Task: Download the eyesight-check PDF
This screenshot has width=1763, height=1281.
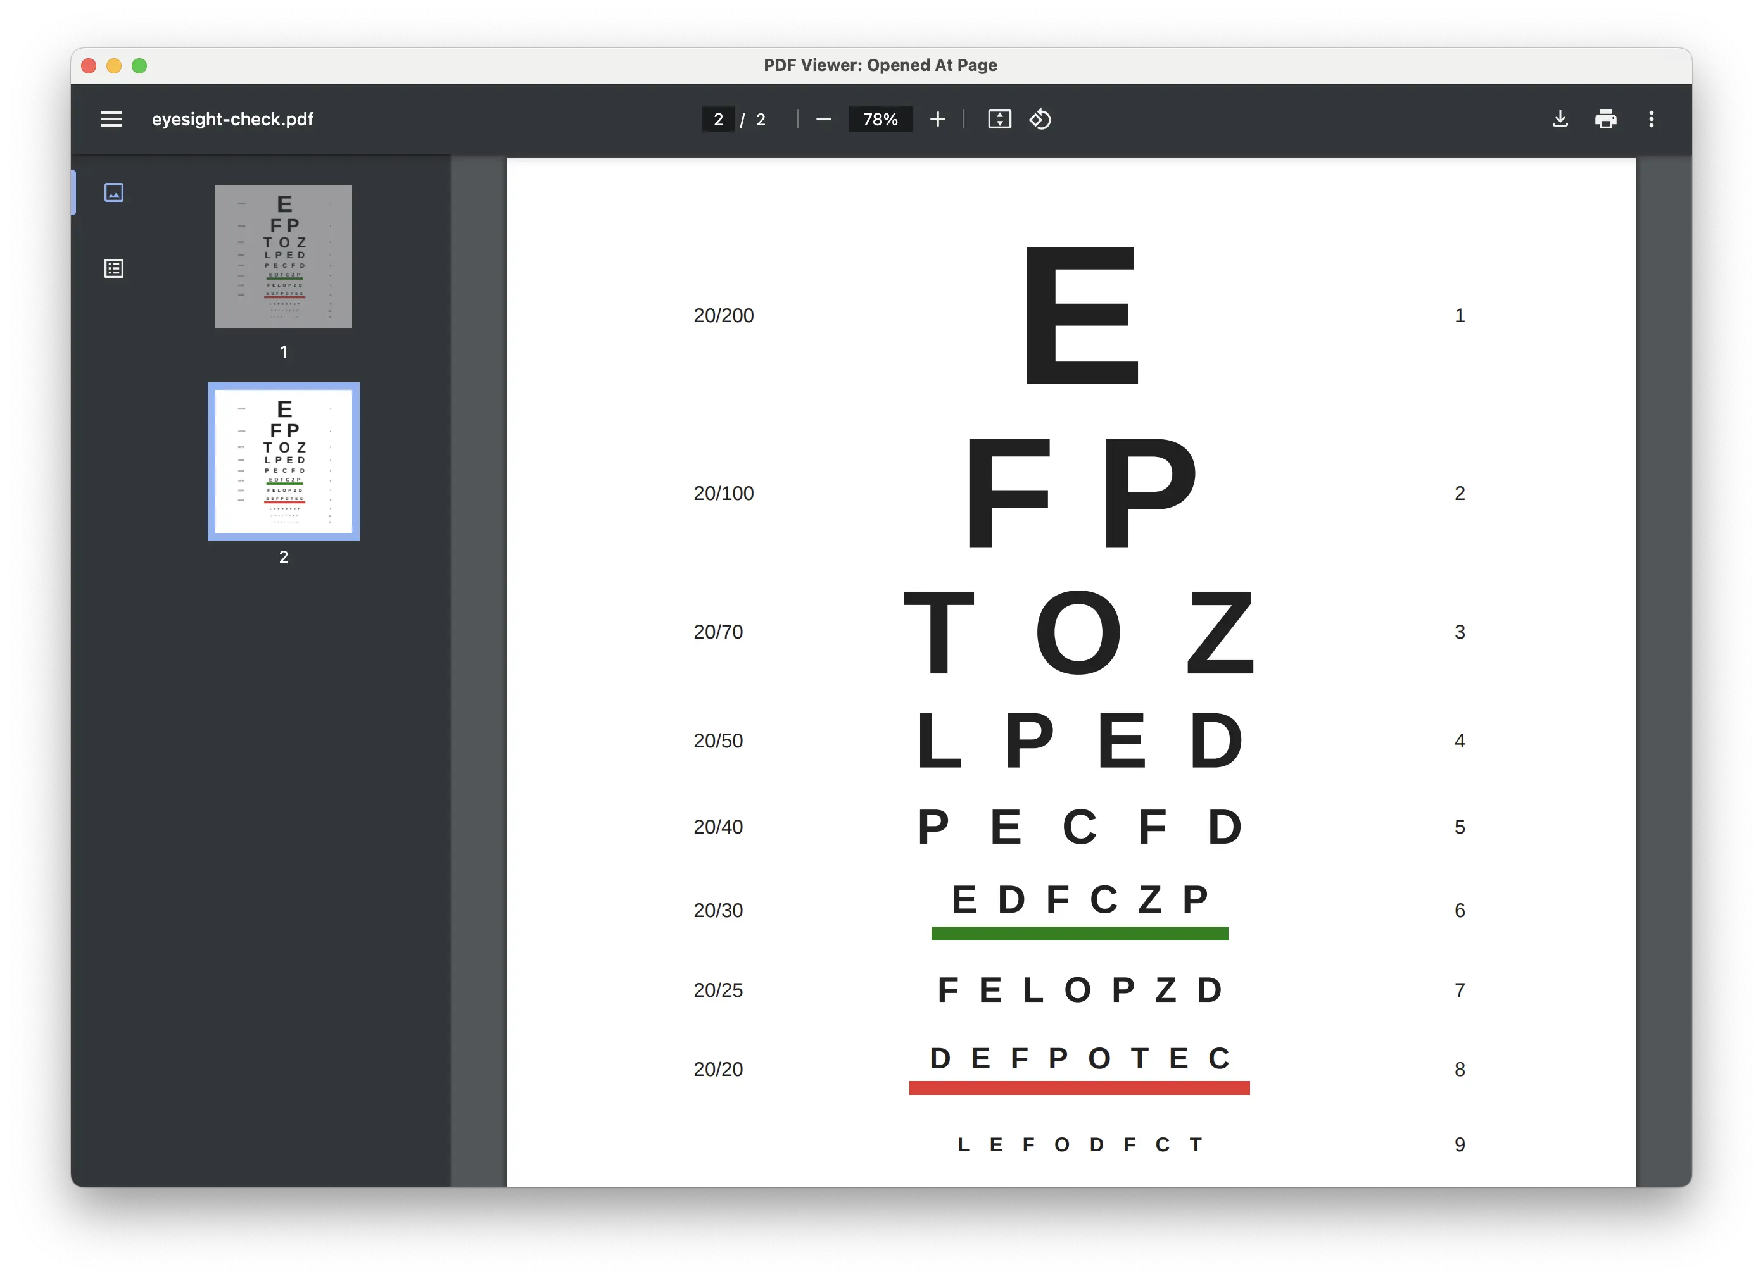Action: pos(1559,119)
